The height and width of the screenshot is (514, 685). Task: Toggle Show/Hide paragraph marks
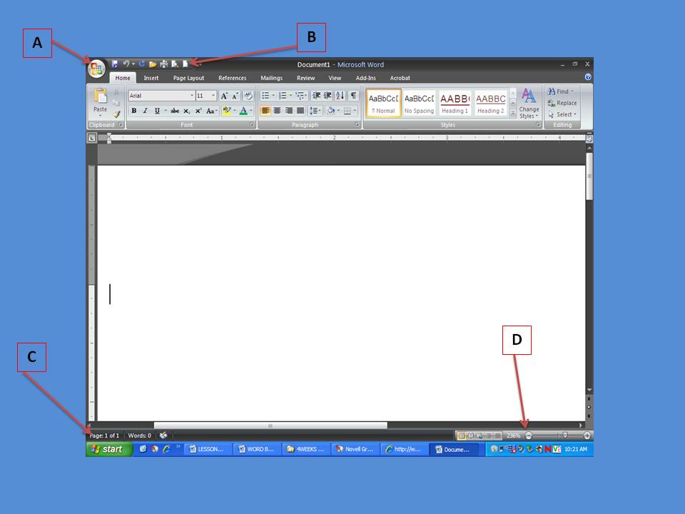(353, 96)
